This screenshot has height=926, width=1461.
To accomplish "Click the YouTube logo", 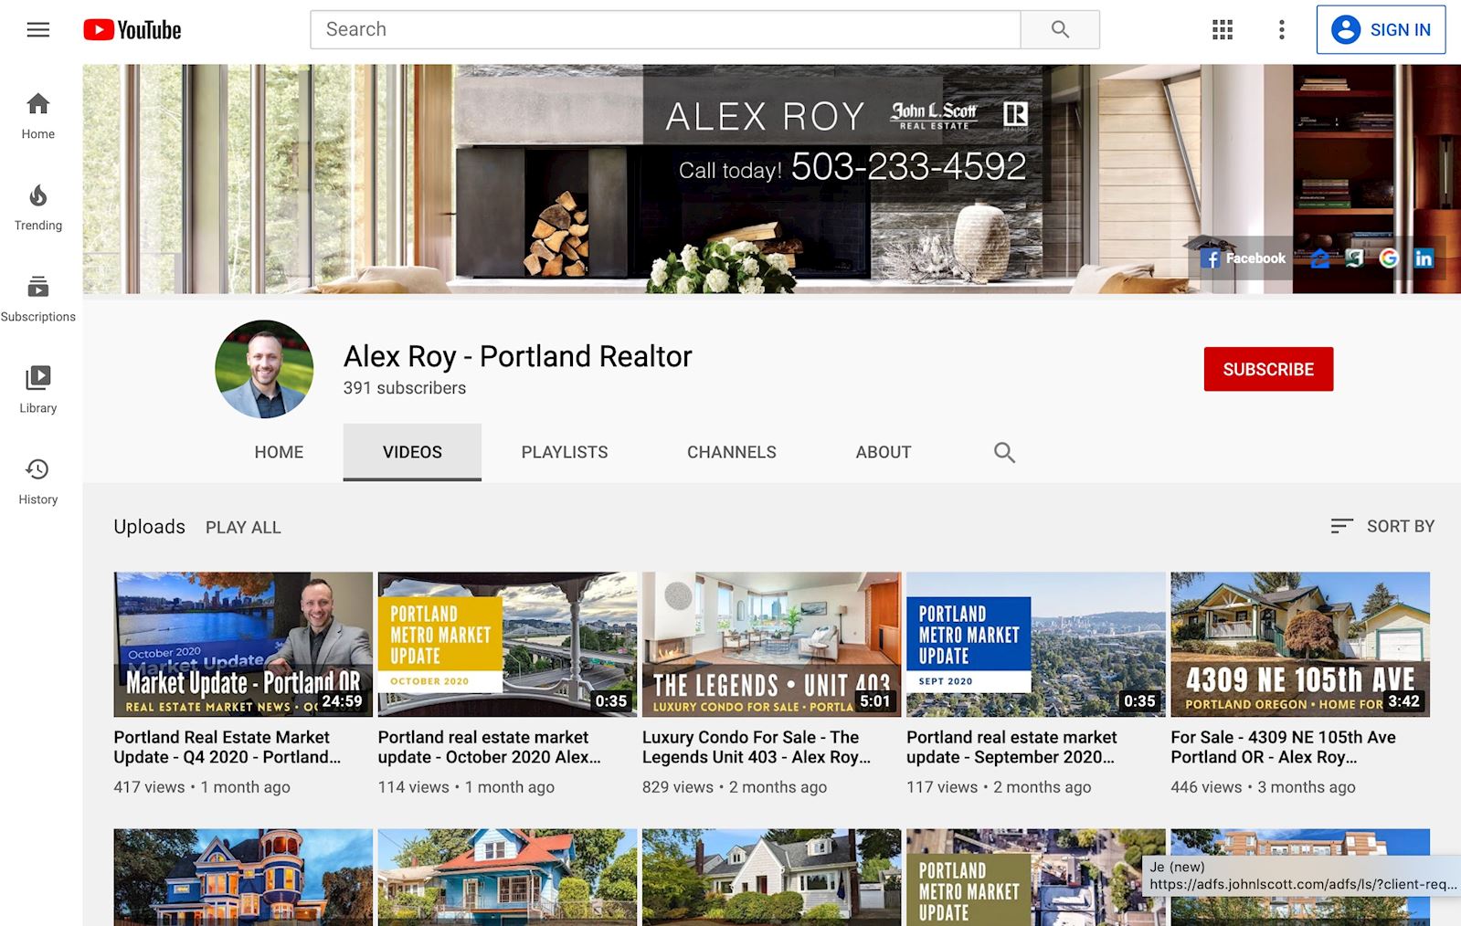I will [x=132, y=30].
